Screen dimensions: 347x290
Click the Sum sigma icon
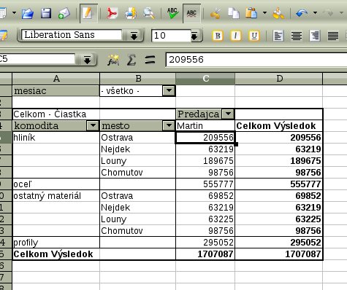(x=131, y=60)
